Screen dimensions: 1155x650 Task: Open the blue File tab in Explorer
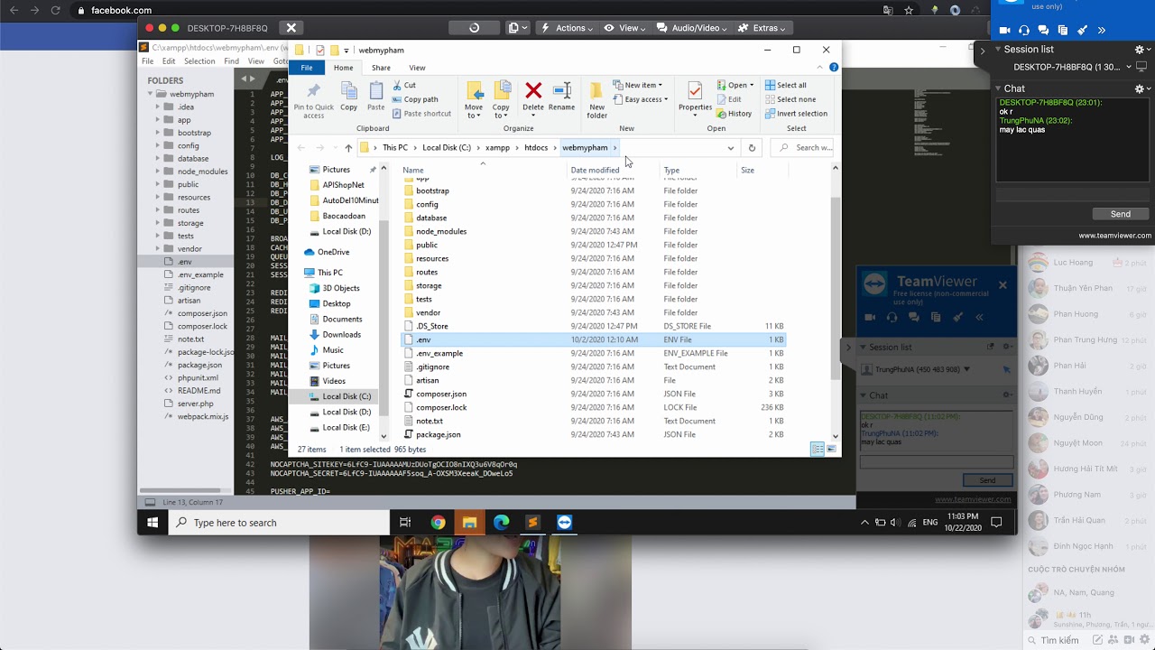pyautogui.click(x=307, y=68)
